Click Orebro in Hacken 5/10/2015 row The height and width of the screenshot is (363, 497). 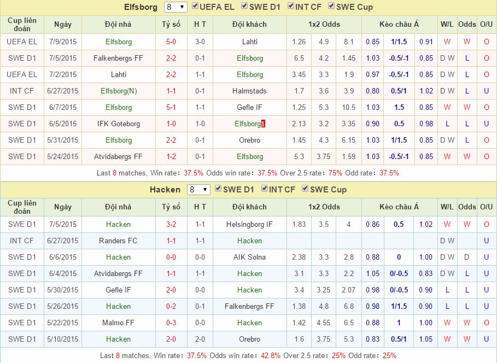click(x=250, y=339)
